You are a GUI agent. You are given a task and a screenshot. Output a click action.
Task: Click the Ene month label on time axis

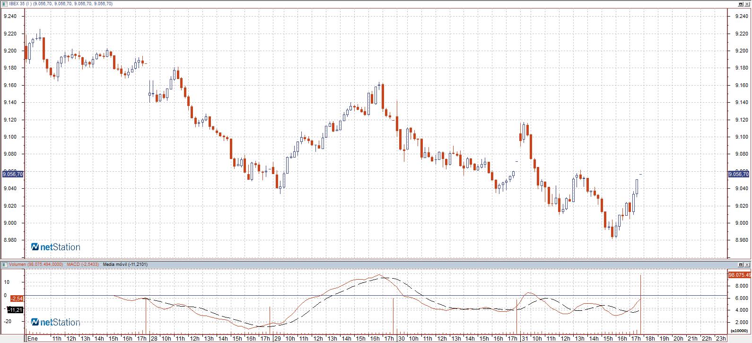point(32,339)
